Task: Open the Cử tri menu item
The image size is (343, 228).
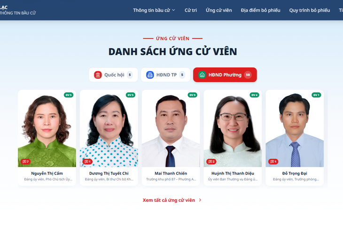Action: pyautogui.click(x=191, y=10)
